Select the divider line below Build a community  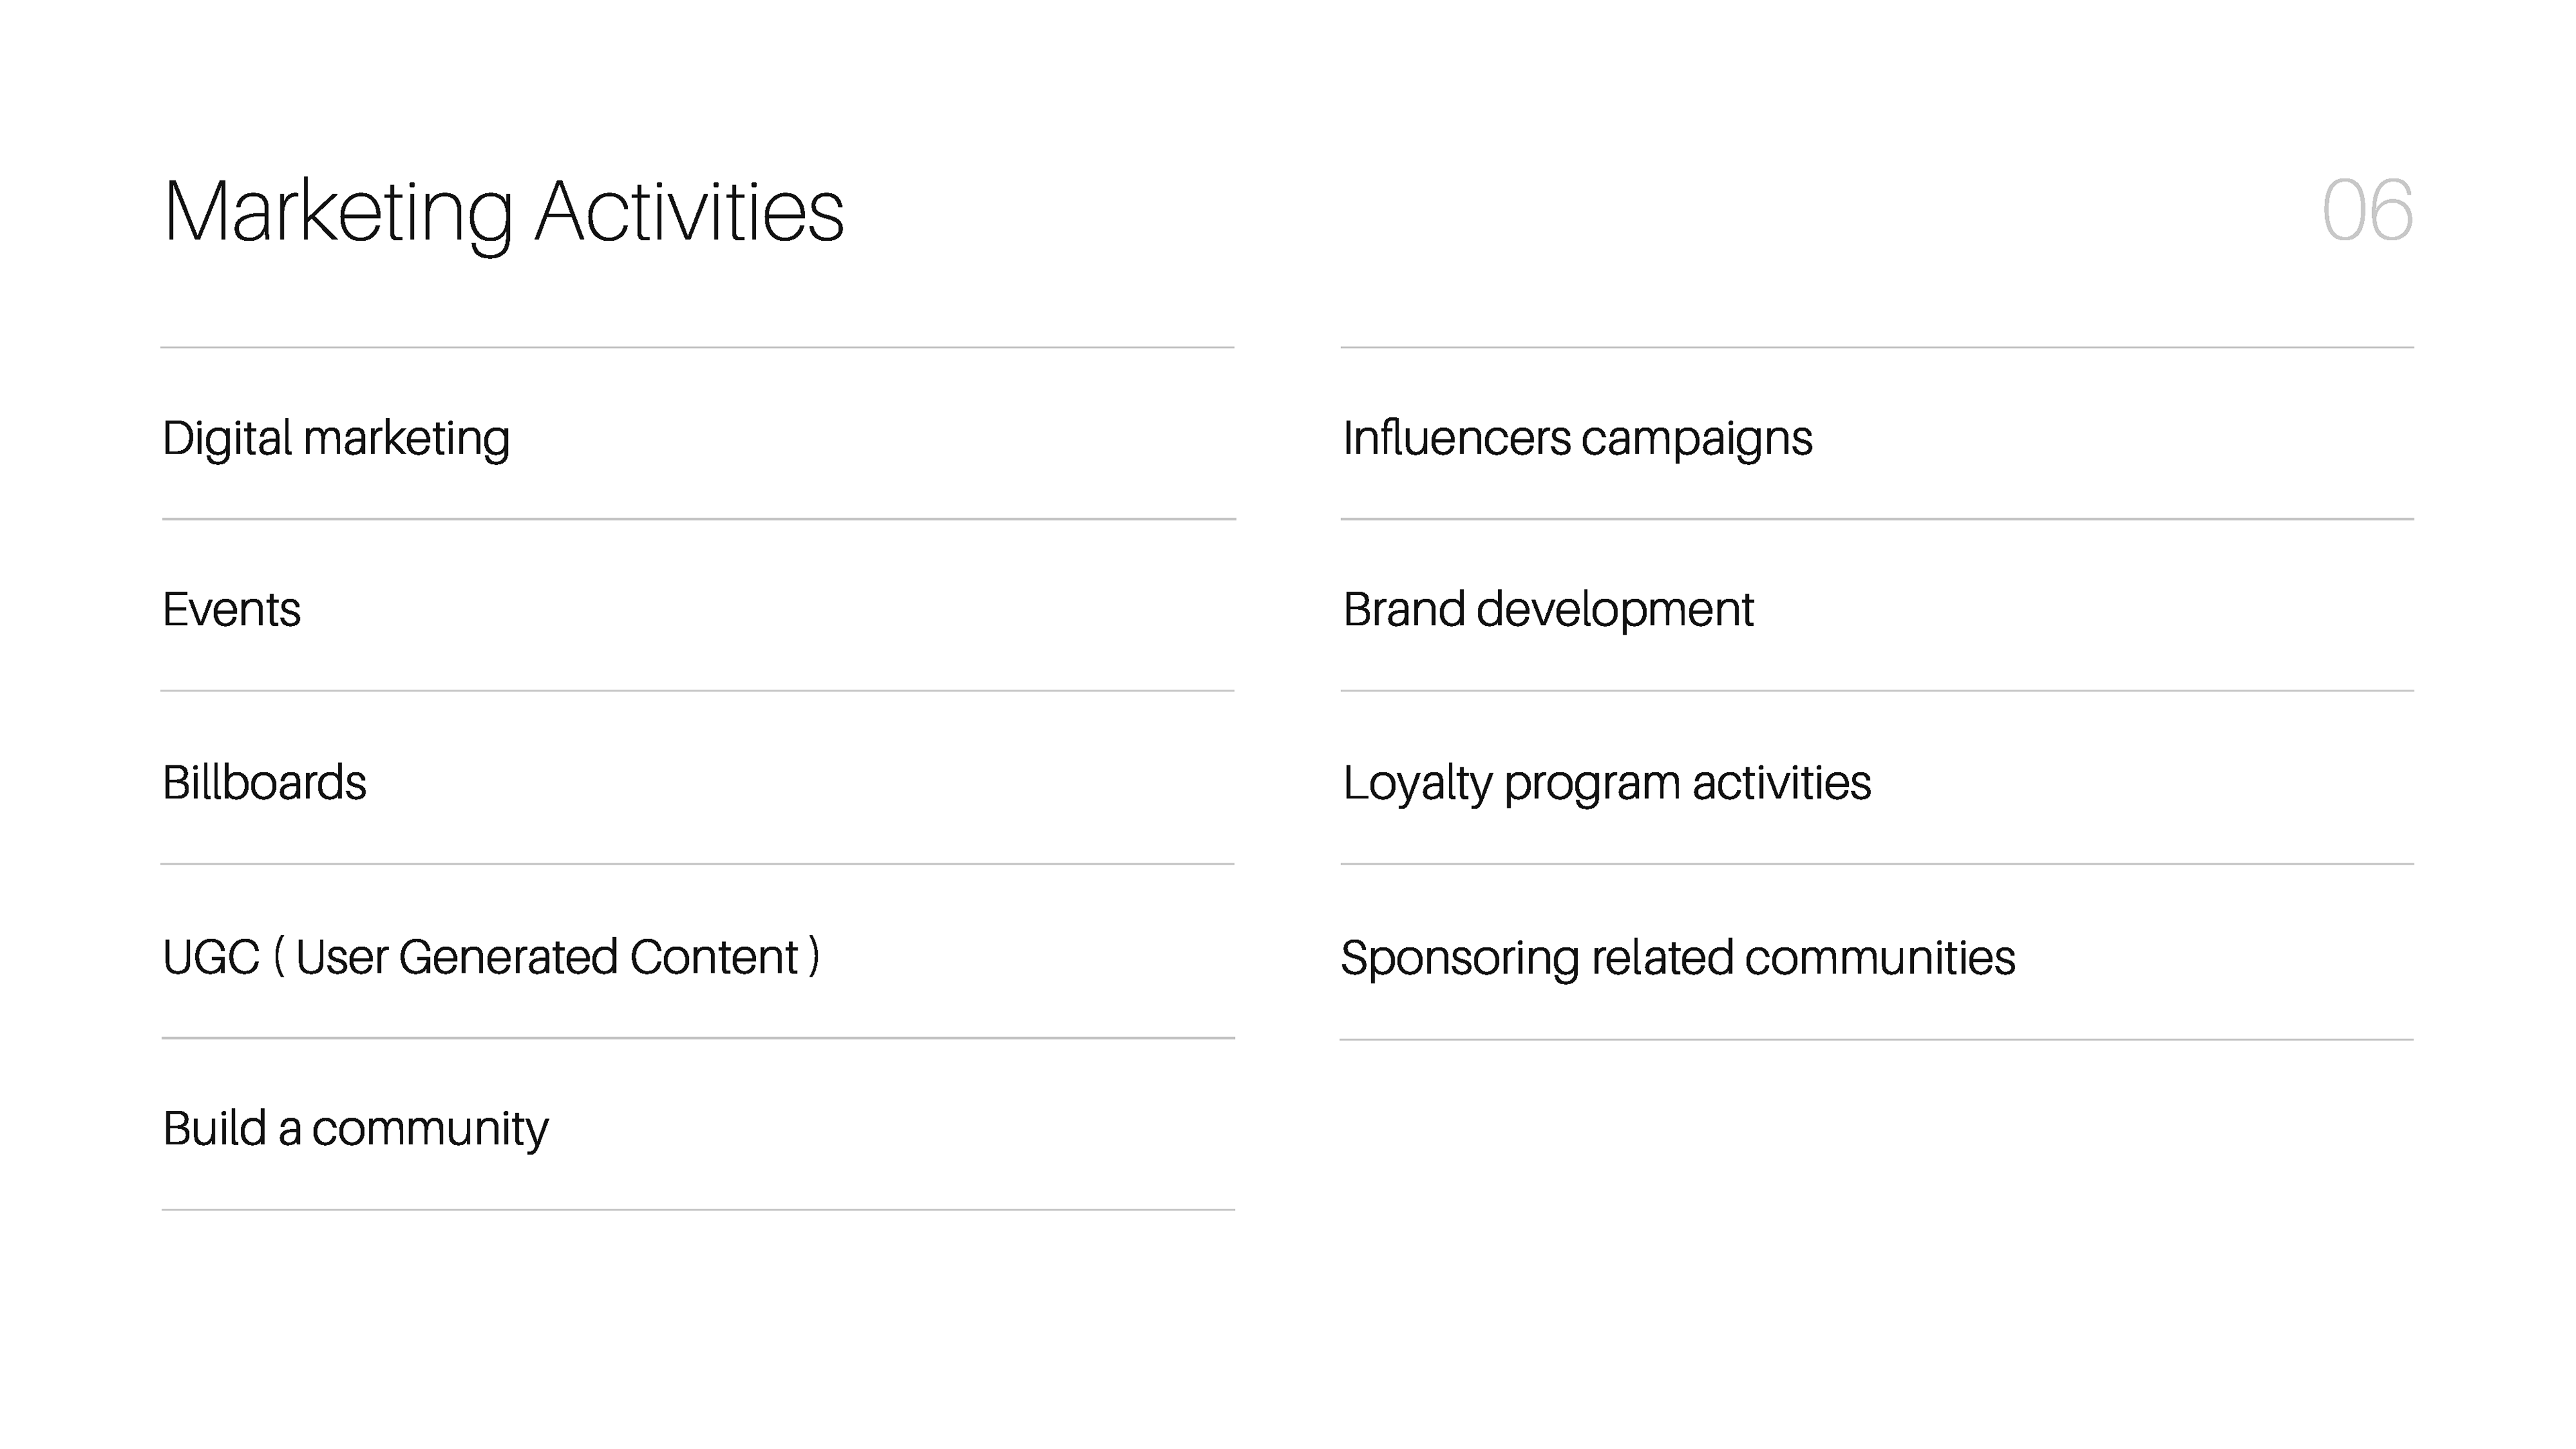tap(698, 1210)
